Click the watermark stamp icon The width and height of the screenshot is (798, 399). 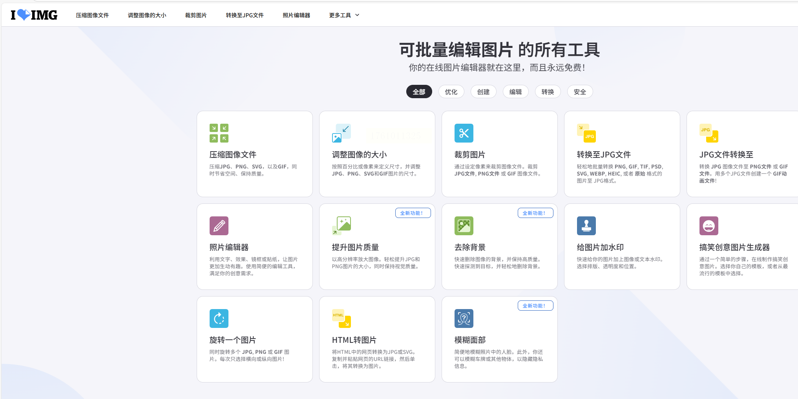(x=586, y=226)
